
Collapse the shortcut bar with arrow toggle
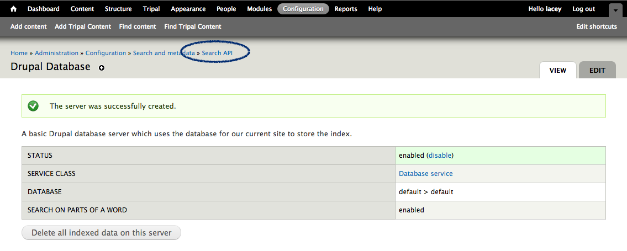point(615,9)
